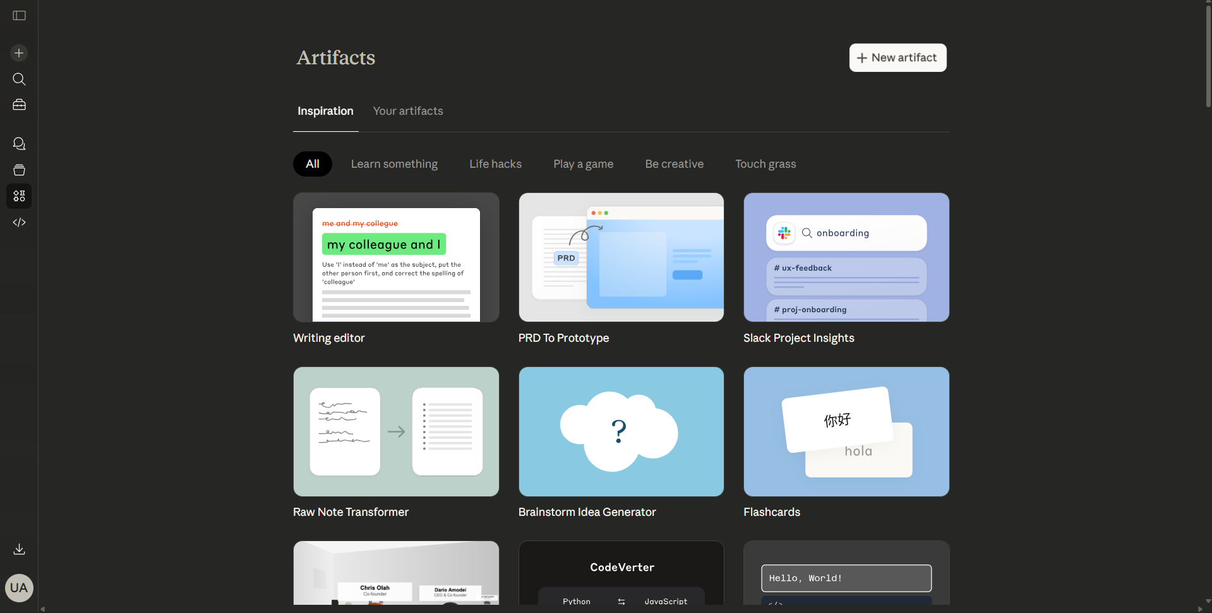1212x613 pixels.
Task: Select the All category filter
Action: click(x=312, y=164)
